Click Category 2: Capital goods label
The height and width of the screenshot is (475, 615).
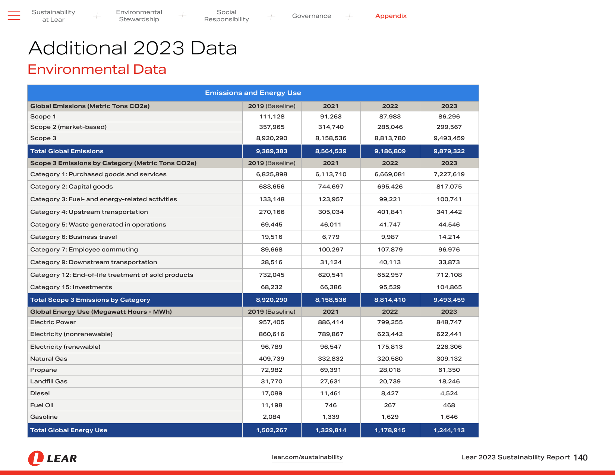72,187
